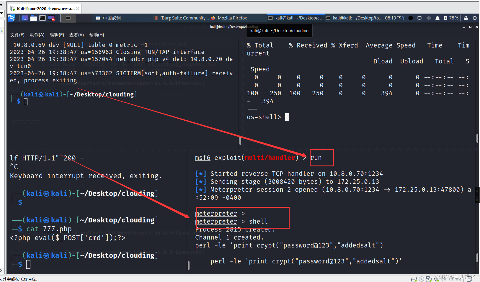This screenshot has height=282, width=480.
Task: Click the show desktop panel icon
Action: tap(25, 18)
